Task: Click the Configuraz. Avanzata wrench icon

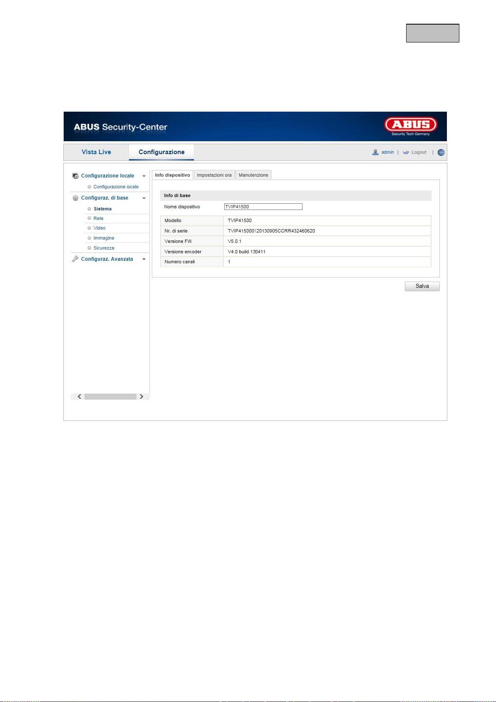Action: 75,259
